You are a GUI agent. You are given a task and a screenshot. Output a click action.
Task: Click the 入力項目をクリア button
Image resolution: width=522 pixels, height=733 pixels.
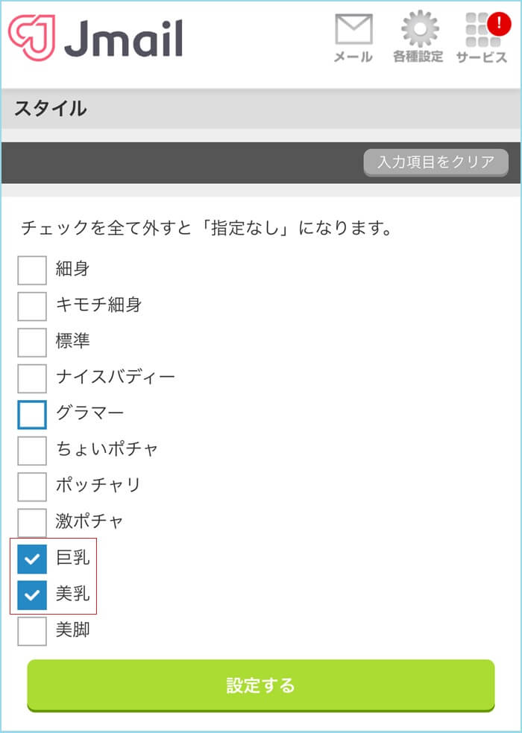coord(435,162)
